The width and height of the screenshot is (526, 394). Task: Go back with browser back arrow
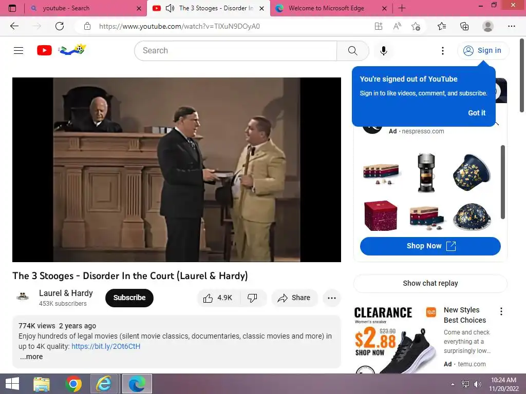[14, 26]
